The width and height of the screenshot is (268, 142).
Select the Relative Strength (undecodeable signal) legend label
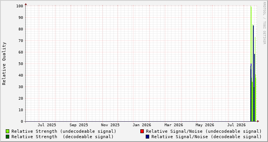[x=64, y=131]
